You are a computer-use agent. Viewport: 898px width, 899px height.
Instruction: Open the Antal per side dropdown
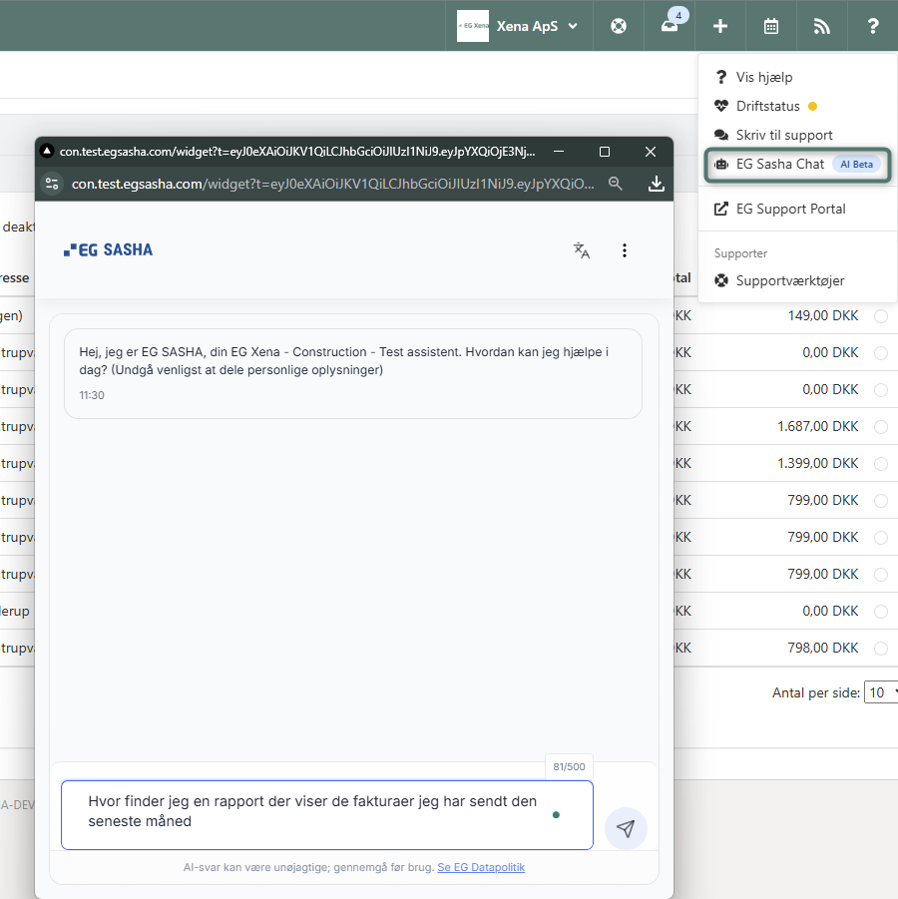tap(881, 692)
